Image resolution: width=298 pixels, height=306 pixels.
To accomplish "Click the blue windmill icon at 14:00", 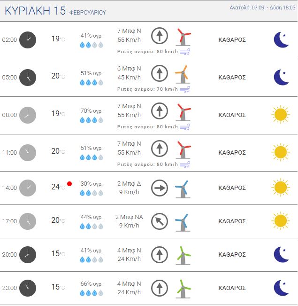I will click(x=182, y=188).
